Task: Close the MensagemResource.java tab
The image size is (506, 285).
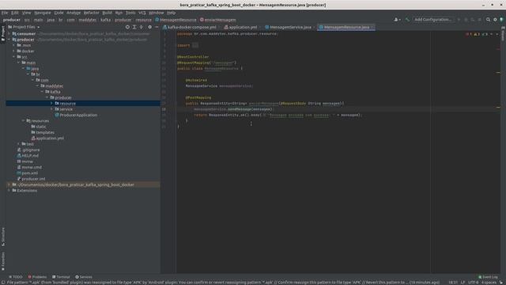Action: pyautogui.click(x=372, y=27)
